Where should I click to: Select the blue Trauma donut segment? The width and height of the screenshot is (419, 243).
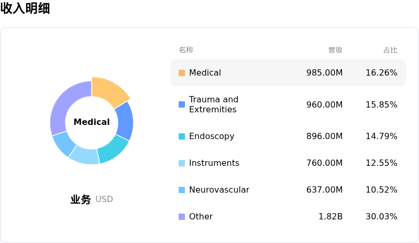pyautogui.click(x=124, y=121)
